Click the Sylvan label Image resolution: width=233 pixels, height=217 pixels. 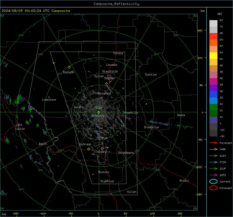[x=99, y=76]
